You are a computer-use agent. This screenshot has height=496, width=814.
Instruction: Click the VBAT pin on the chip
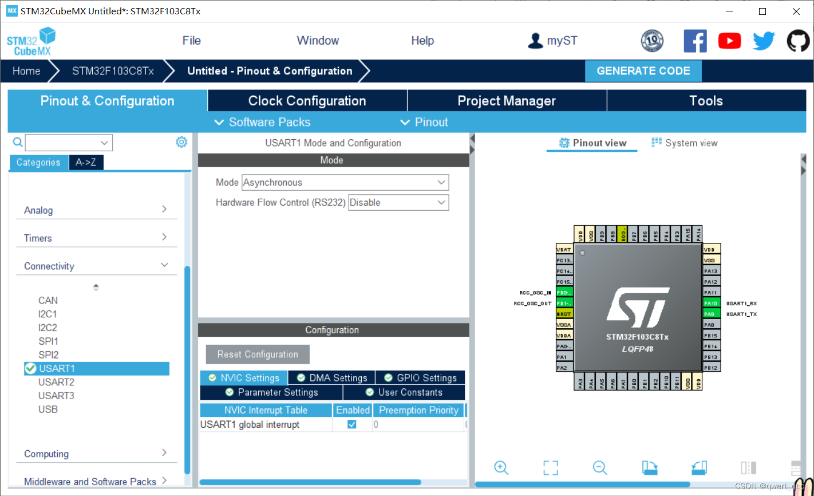click(x=564, y=250)
